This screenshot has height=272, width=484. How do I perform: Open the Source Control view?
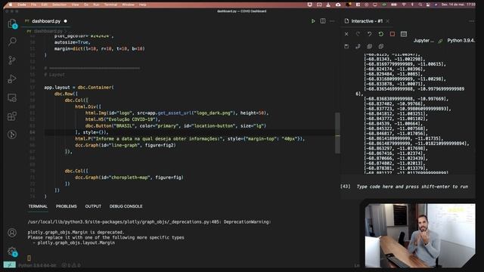pos(12,60)
